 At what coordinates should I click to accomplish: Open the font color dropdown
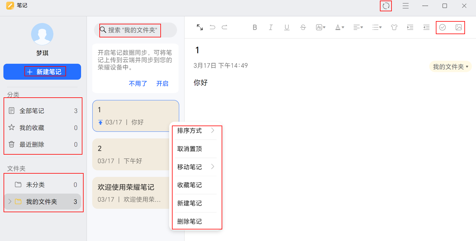coord(339,27)
